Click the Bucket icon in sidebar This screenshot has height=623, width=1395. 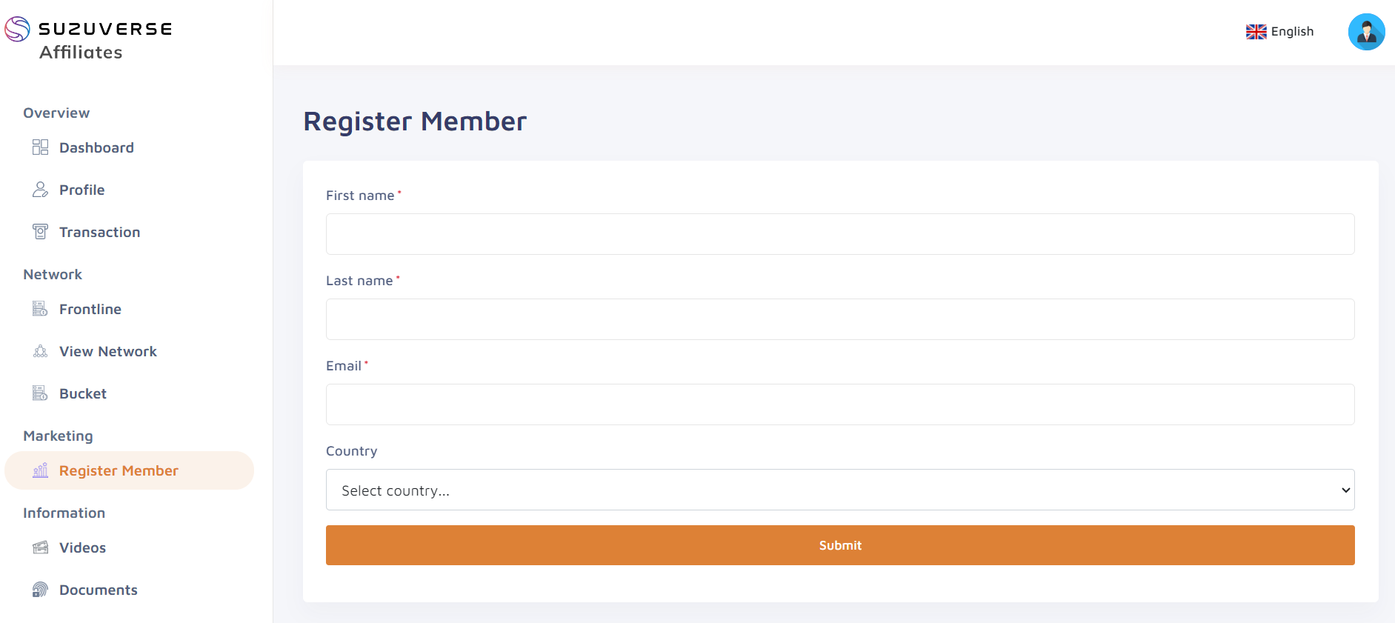pos(40,393)
